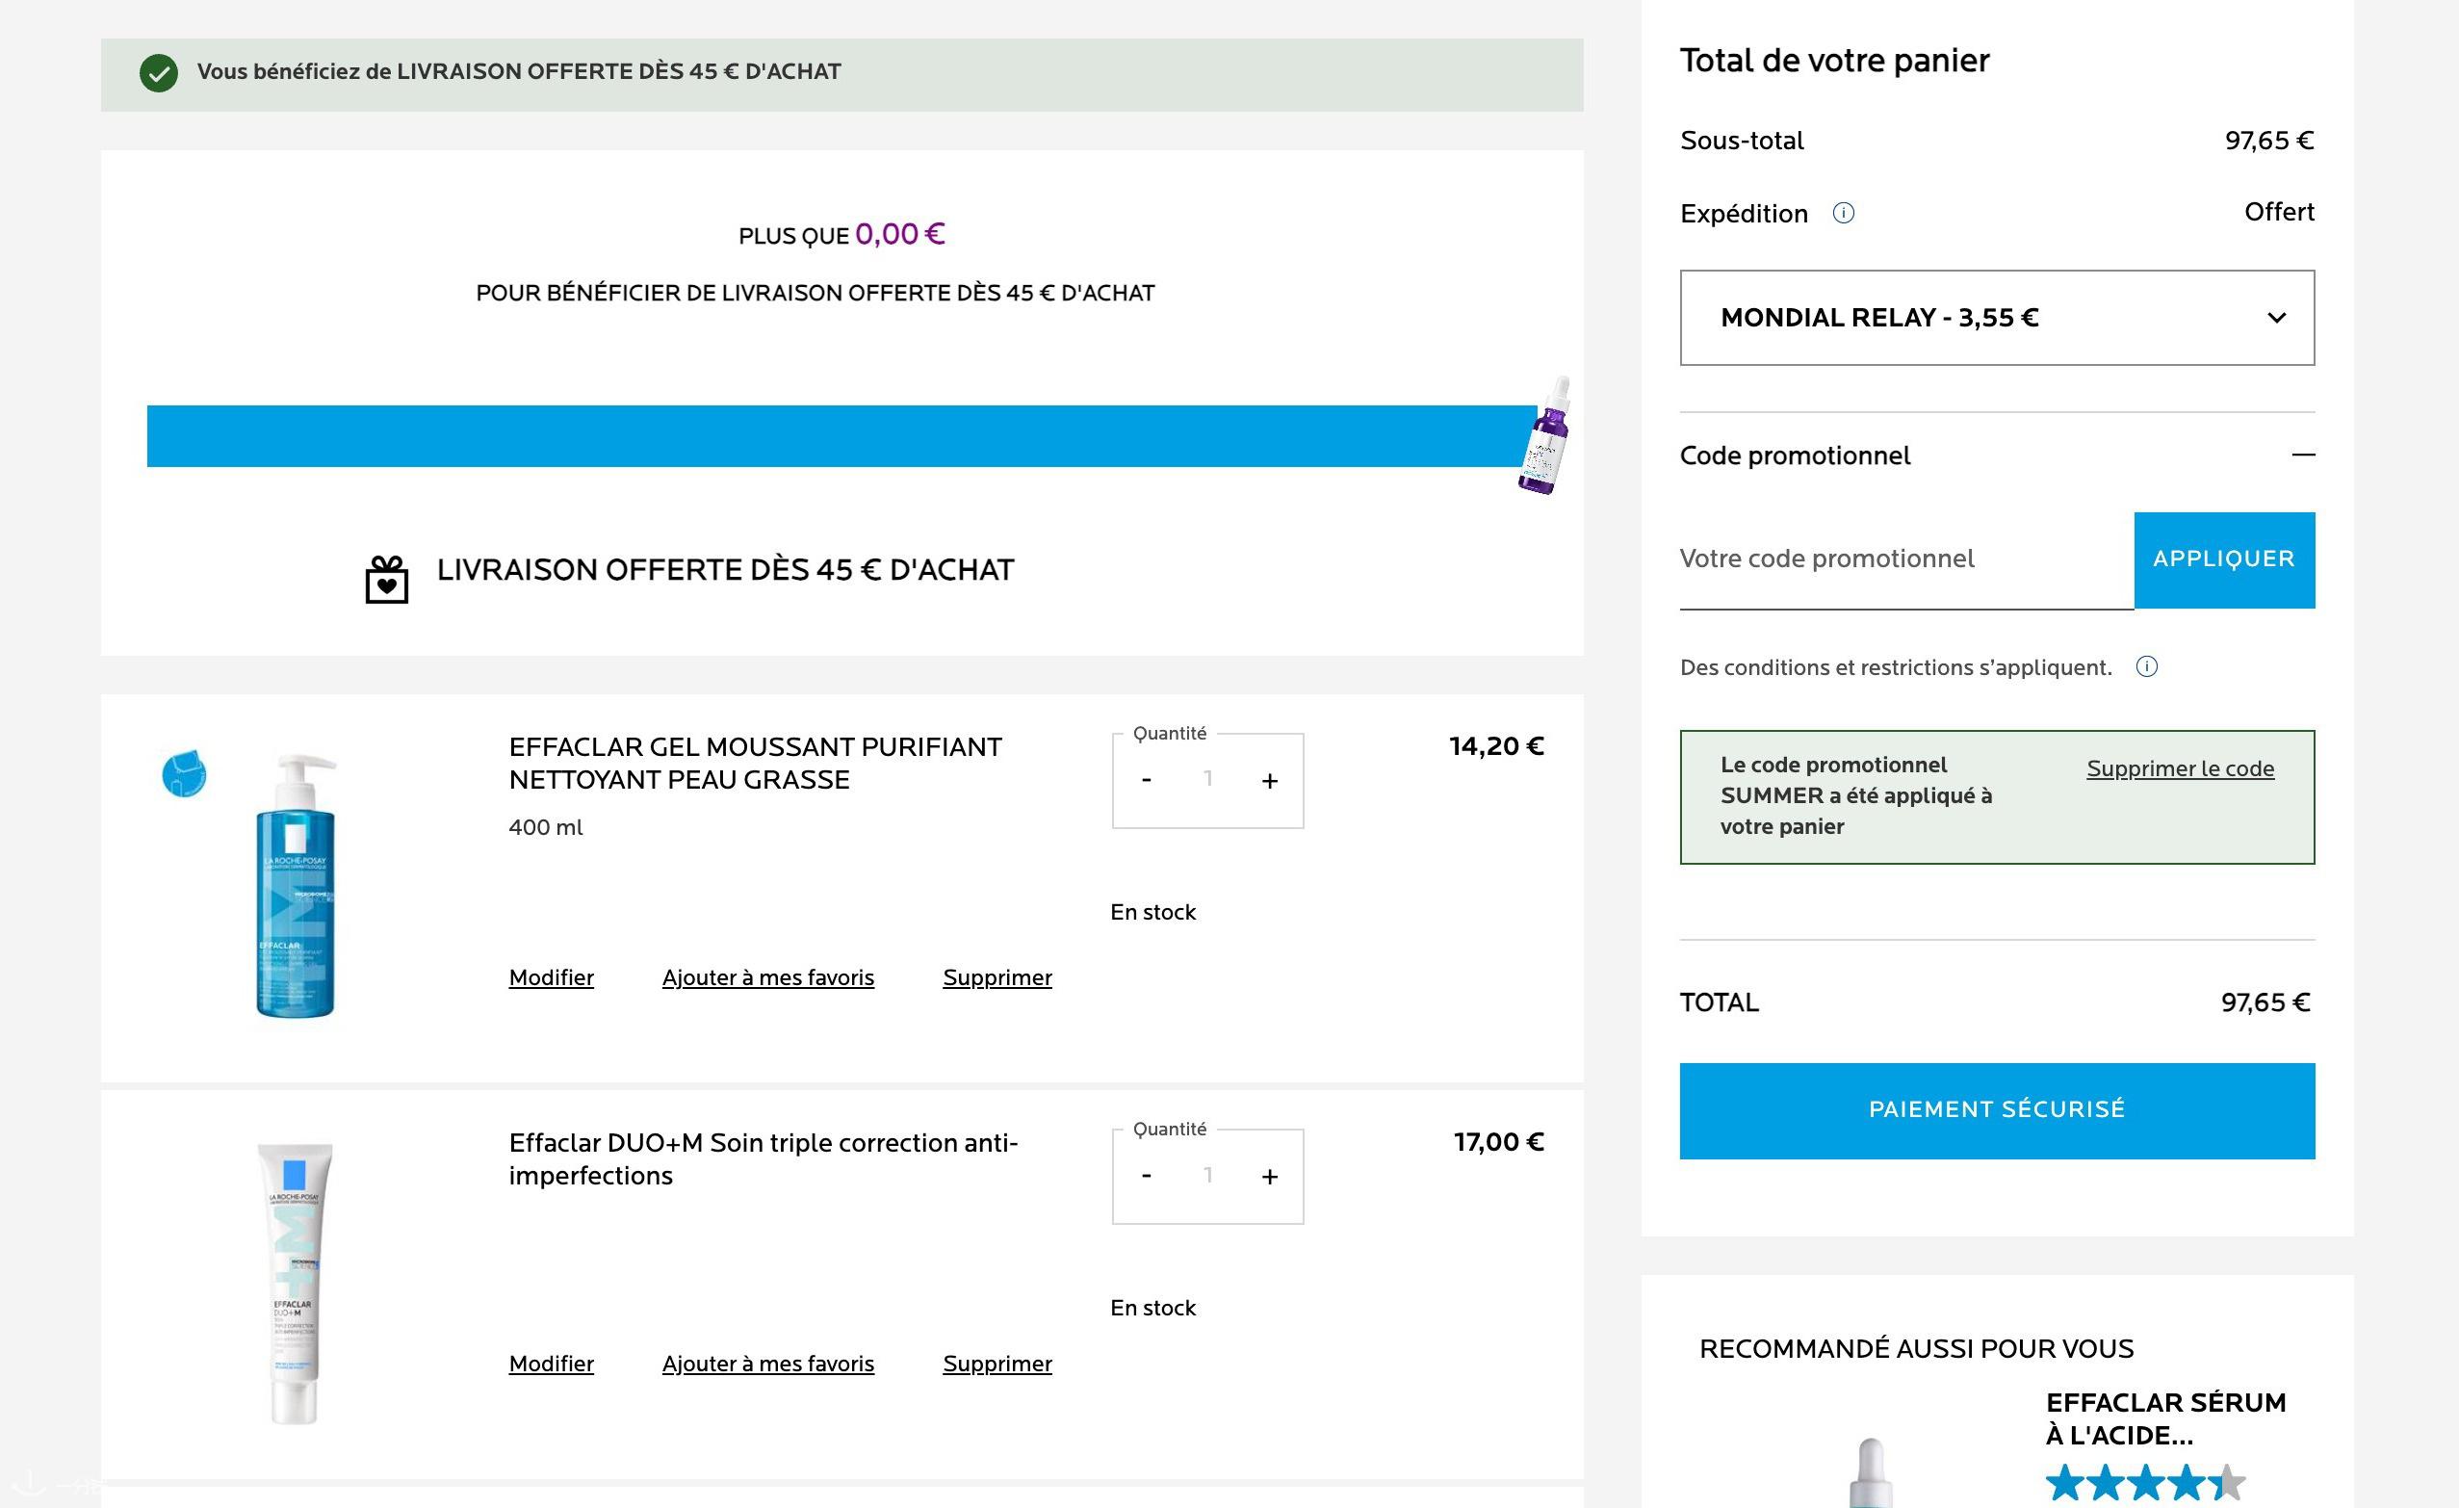Open the Mondial Relay shipping dropdown
Viewport: 2459px width, 1508px height.
pos(1997,318)
